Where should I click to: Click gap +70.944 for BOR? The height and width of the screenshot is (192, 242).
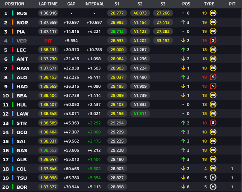(71, 187)
